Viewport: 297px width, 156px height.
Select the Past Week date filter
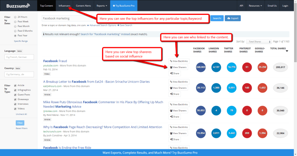(15, 22)
